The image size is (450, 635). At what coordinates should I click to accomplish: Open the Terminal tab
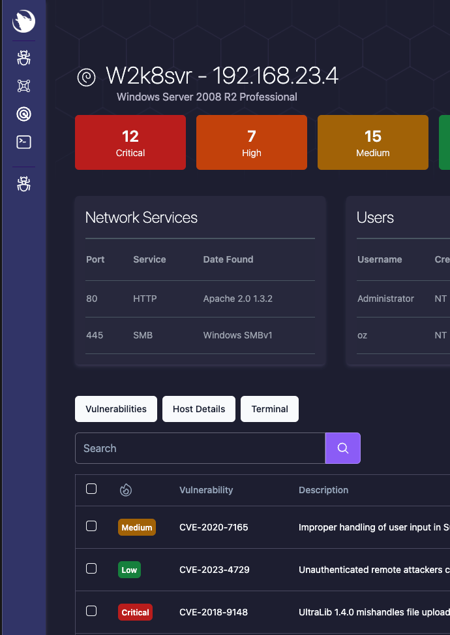click(x=269, y=409)
